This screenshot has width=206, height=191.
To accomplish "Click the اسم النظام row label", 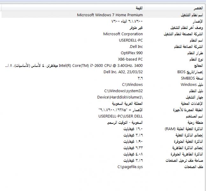I will tap(196, 40).
